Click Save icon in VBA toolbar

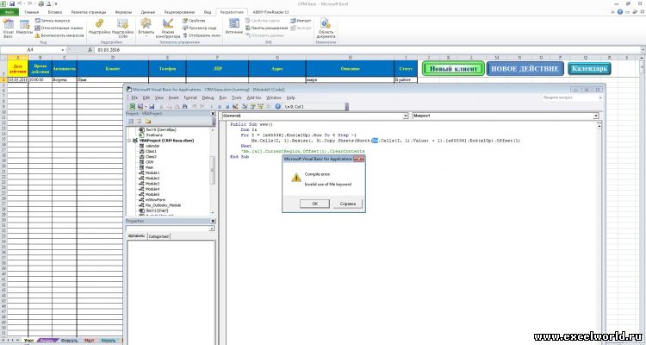tap(151, 105)
